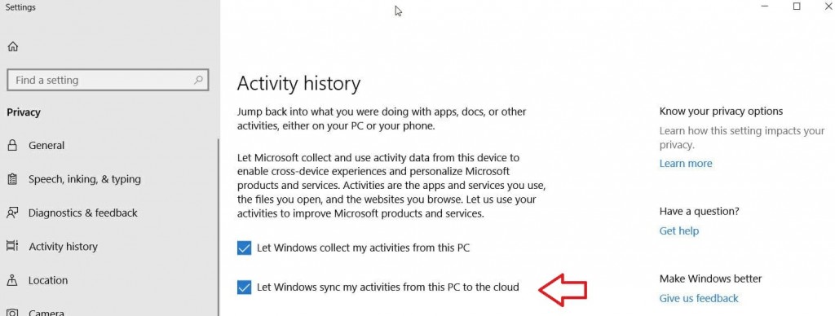Select the Activity history icon

coord(12,246)
